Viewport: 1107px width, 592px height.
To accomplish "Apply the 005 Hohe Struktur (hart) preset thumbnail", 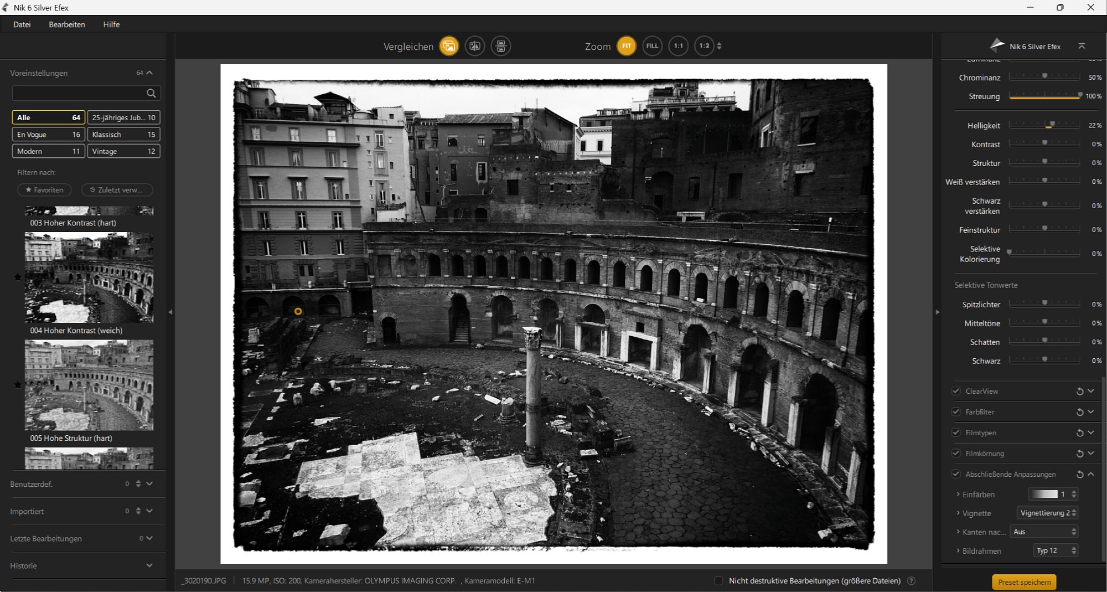I will pyautogui.click(x=89, y=385).
